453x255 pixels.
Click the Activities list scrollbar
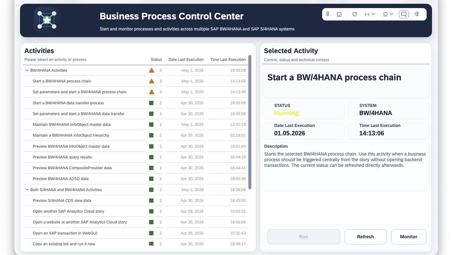[250, 122]
